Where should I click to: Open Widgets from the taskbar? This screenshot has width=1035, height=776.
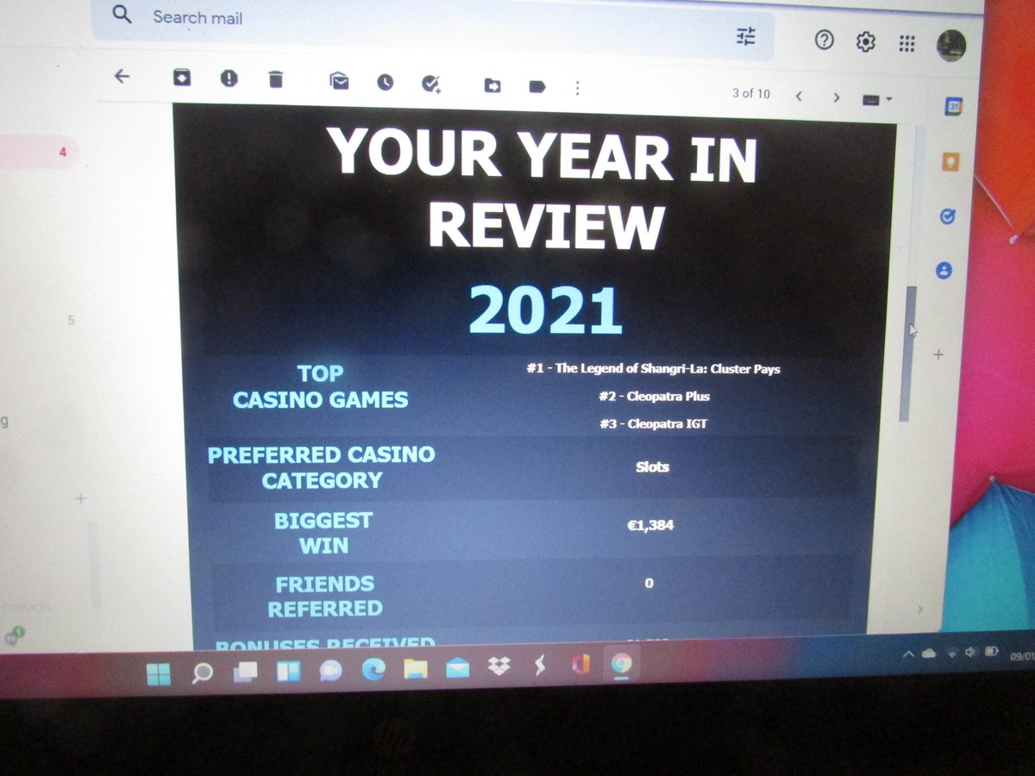287,672
